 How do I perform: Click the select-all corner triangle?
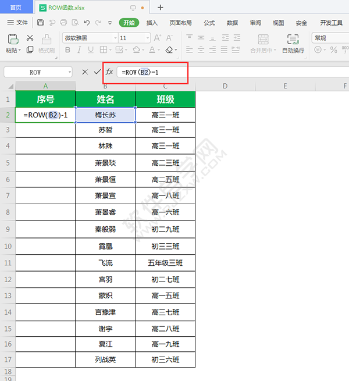[x=10, y=86]
